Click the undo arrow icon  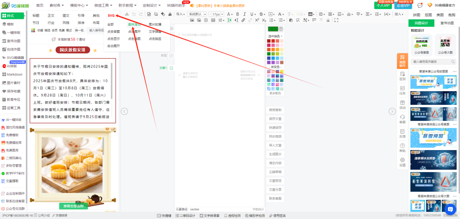coord(134,14)
